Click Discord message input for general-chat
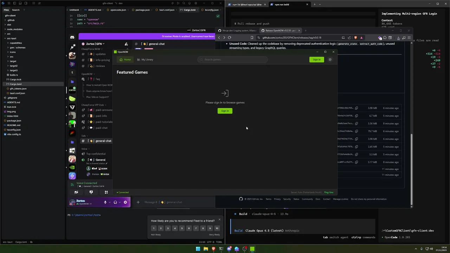This screenshot has height=253, width=450. point(176,202)
